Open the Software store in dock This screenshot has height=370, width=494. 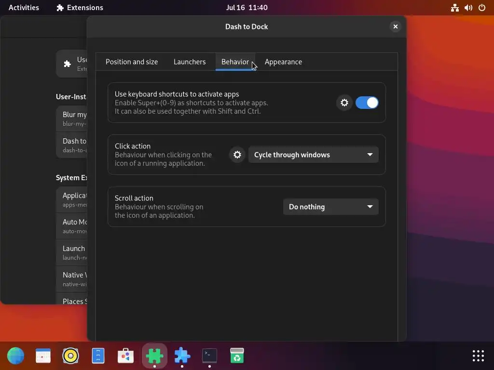click(x=126, y=356)
